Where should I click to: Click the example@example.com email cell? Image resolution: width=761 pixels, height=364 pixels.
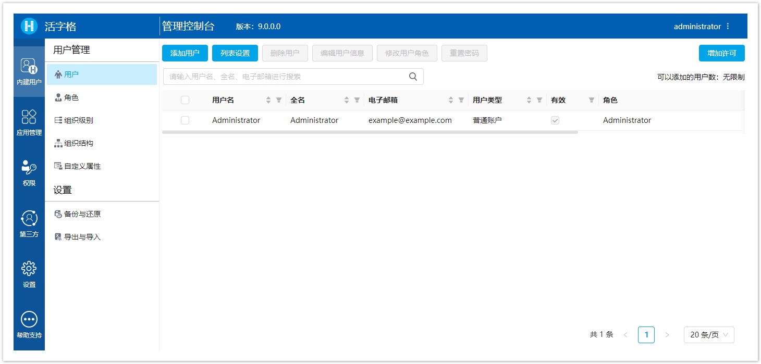(x=410, y=120)
